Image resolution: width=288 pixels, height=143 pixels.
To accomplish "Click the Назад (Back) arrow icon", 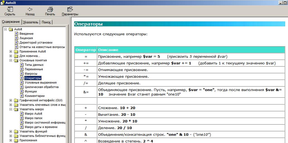I will point(30,9).
